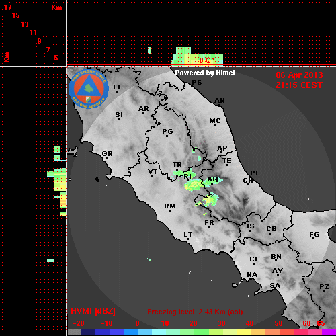The image size is (336, 336).
Task: Click the '9' altitude axis label
Action: pyautogui.click(x=40, y=41)
